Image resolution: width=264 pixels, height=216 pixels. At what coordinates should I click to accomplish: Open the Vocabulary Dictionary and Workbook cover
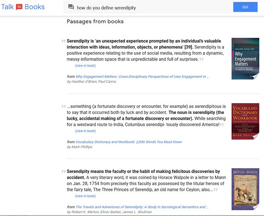(245, 121)
